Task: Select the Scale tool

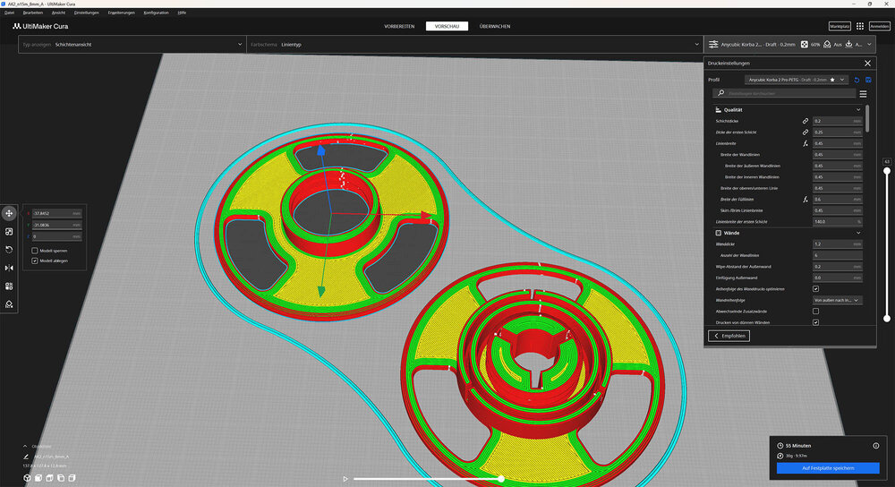Action: 9,231
